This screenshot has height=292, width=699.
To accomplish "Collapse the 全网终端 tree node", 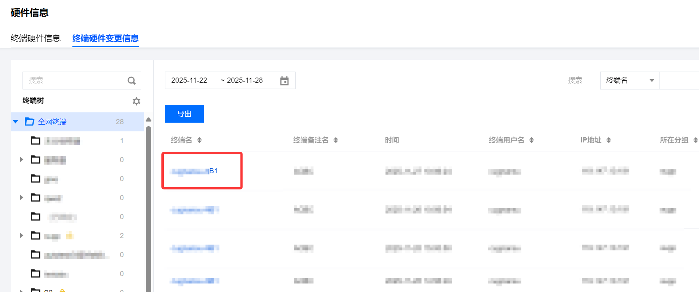I will click(x=15, y=122).
